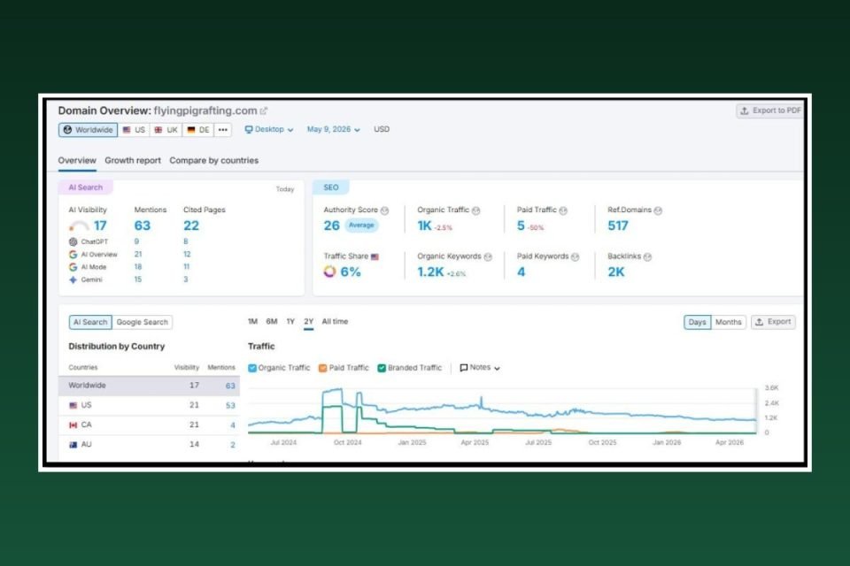Open the Desktop device dropdown

(269, 129)
